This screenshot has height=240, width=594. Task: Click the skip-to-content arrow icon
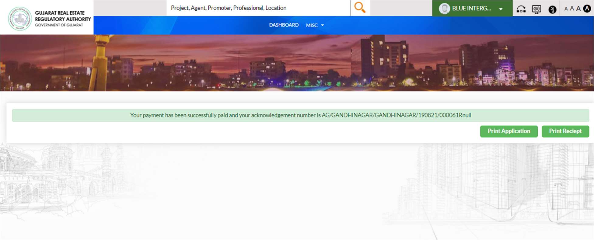521,9
